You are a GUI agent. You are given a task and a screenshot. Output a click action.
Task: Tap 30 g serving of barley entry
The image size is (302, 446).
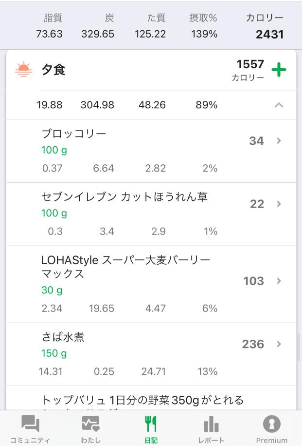click(52, 291)
